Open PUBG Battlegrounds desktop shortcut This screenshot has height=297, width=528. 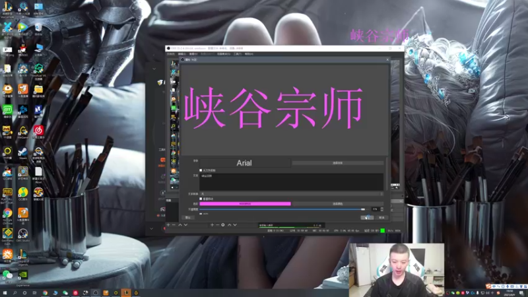(7, 195)
